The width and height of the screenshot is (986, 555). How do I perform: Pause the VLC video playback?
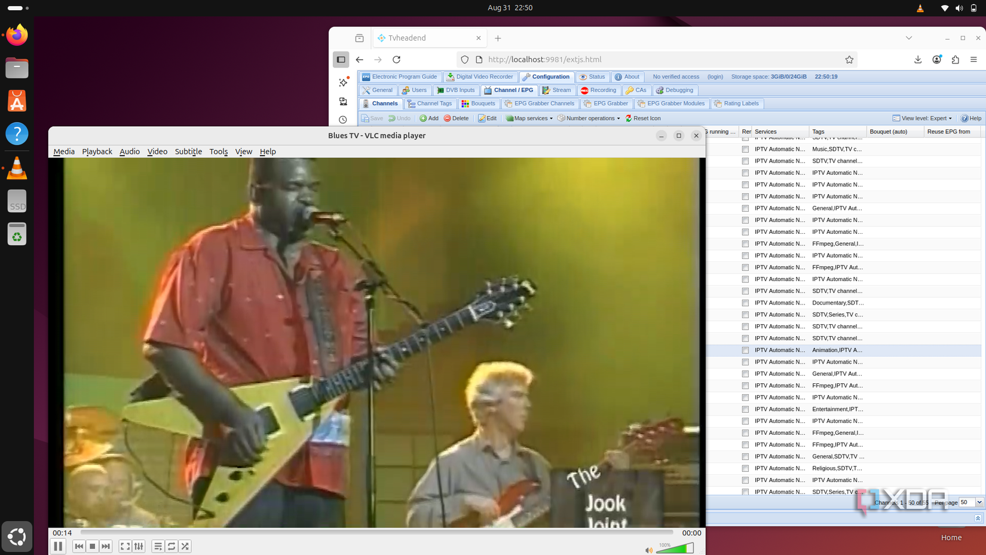(x=58, y=546)
